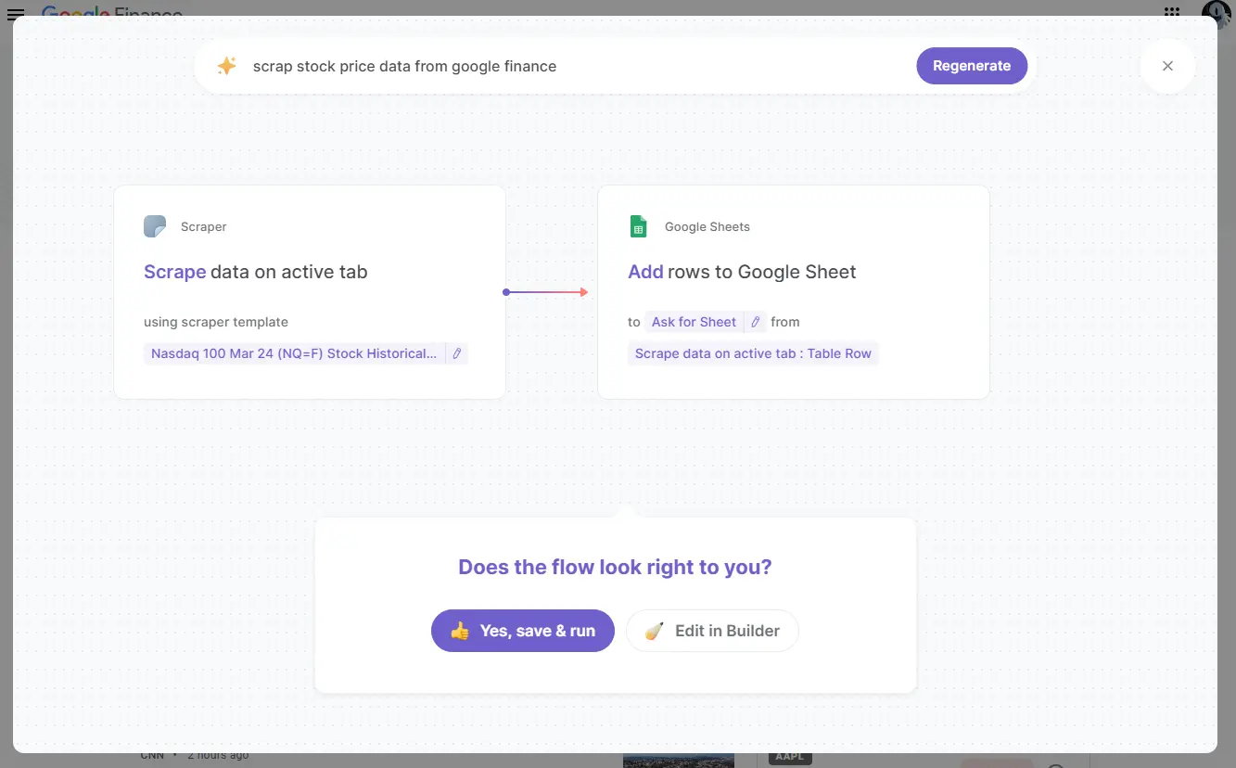The width and height of the screenshot is (1236, 768).
Task: Select the Table Row data source chip
Action: [753, 353]
